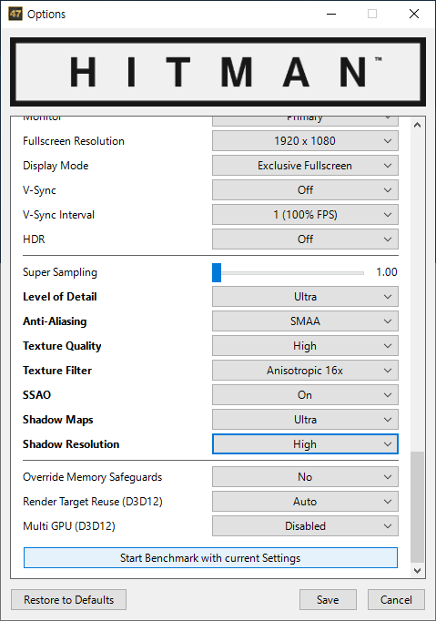Open the HDR Off dropdown
Screen dimensions: 436x621
[305, 239]
